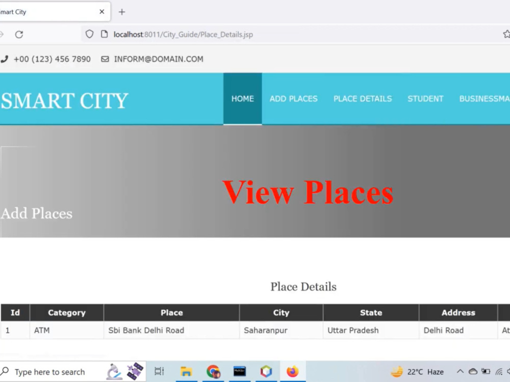Click the Windows search field
Screen dimensions: 510x382
[x=51, y=371]
